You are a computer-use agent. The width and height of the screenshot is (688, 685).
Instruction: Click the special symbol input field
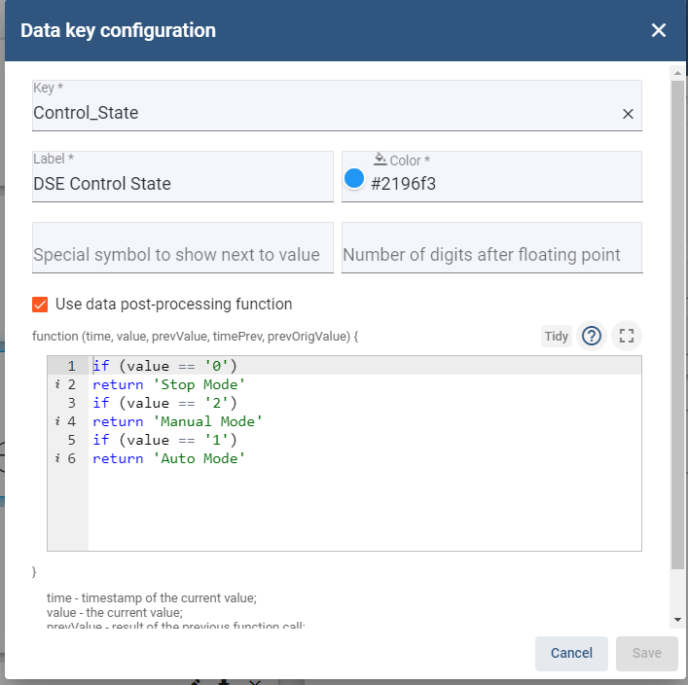(183, 248)
